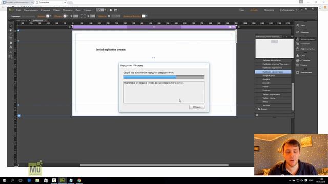Switch to Дизайн view
This screenshot has height=184, width=328.
(x=254, y=10)
